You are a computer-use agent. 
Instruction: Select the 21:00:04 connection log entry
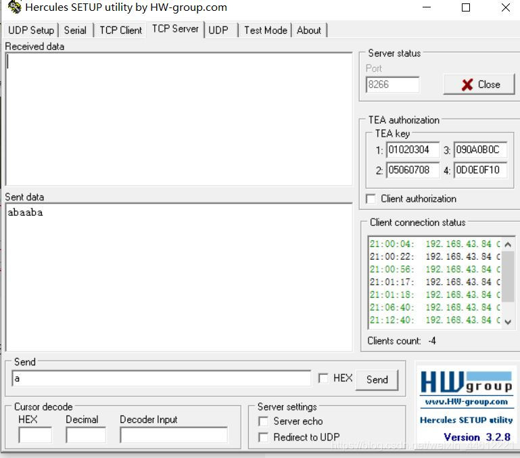coord(435,244)
